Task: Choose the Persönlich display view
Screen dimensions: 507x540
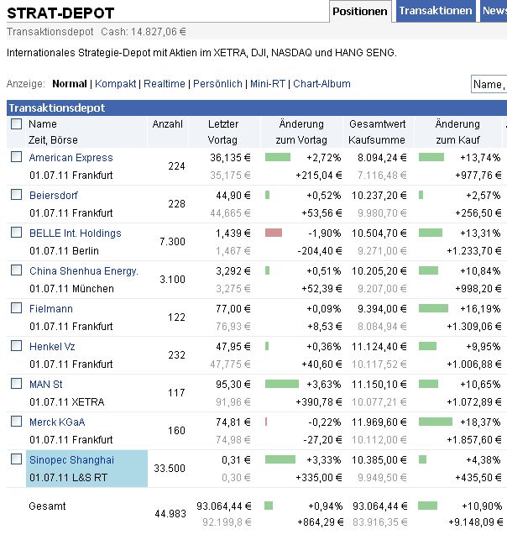Action: coord(217,84)
